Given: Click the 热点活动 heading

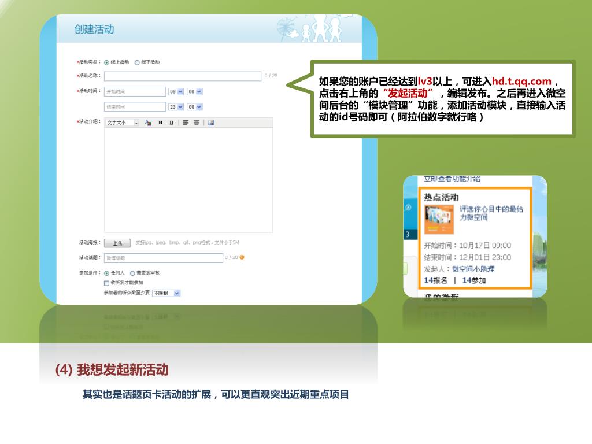Looking at the screenshot, I should [441, 197].
